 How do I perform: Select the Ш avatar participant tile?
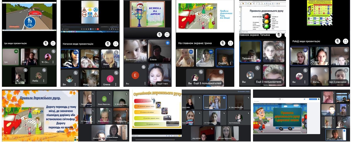[x=104, y=99]
